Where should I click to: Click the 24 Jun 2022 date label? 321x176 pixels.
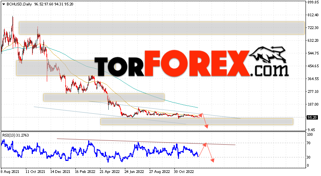[134, 171]
